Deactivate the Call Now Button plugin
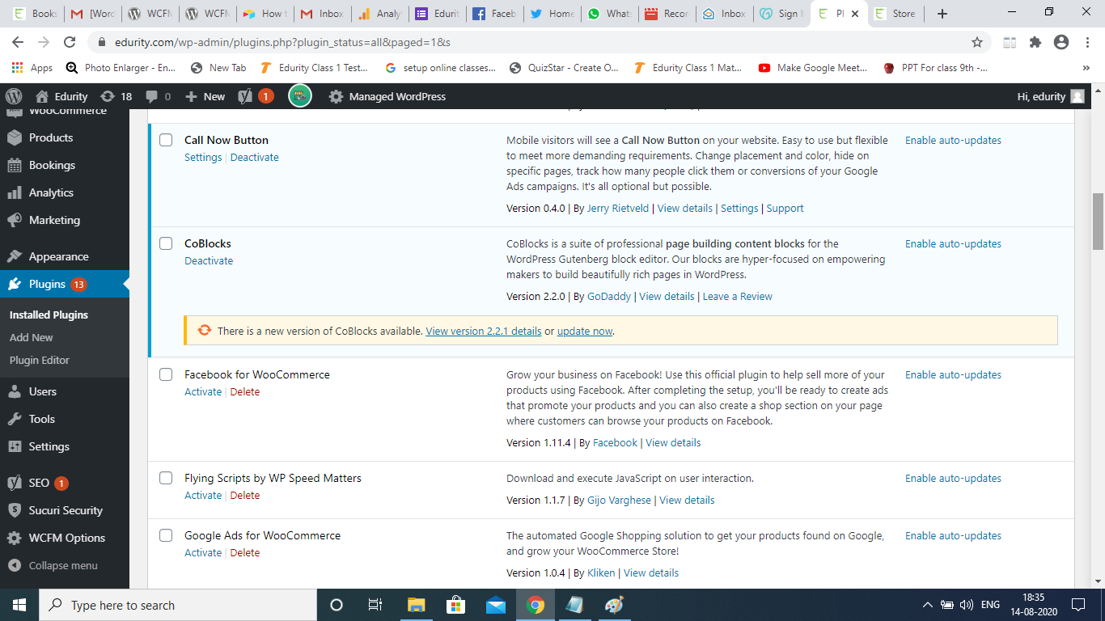1105x621 pixels. coord(254,158)
